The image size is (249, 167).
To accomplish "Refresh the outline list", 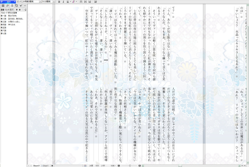I will pyautogui.click(x=26, y=10).
